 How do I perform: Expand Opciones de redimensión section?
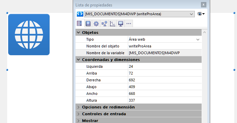click(x=78, y=107)
